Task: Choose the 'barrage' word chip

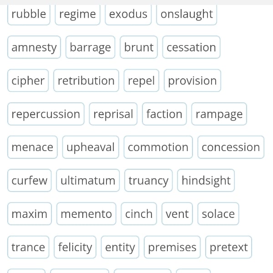Action: (91, 47)
